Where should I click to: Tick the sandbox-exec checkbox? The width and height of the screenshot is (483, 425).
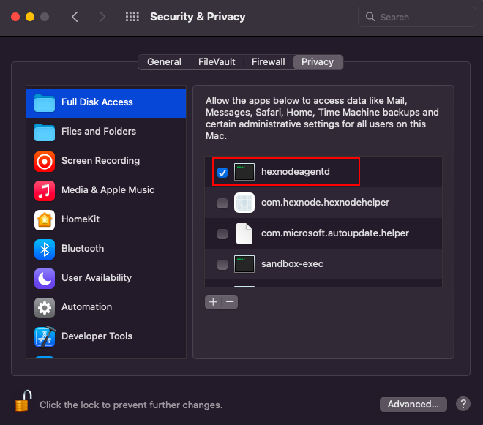(222, 264)
